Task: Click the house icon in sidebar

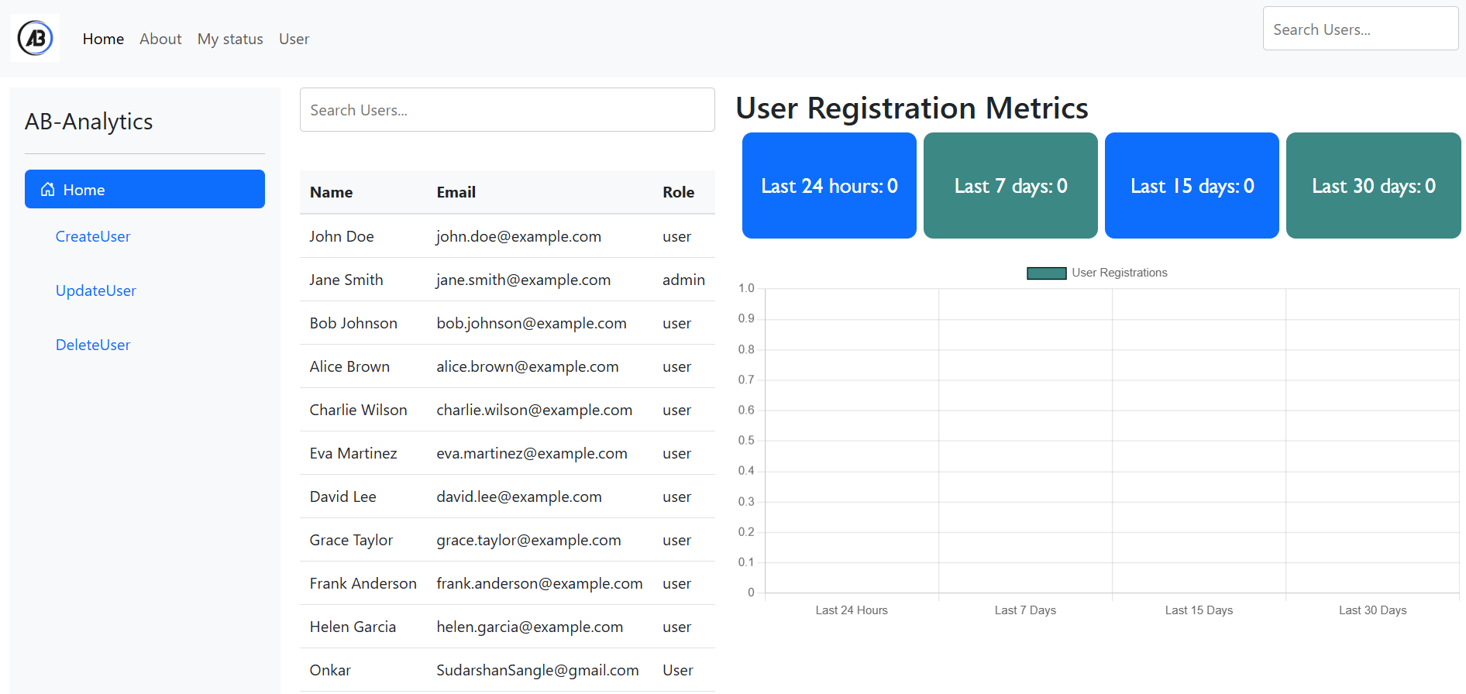Action: [48, 190]
